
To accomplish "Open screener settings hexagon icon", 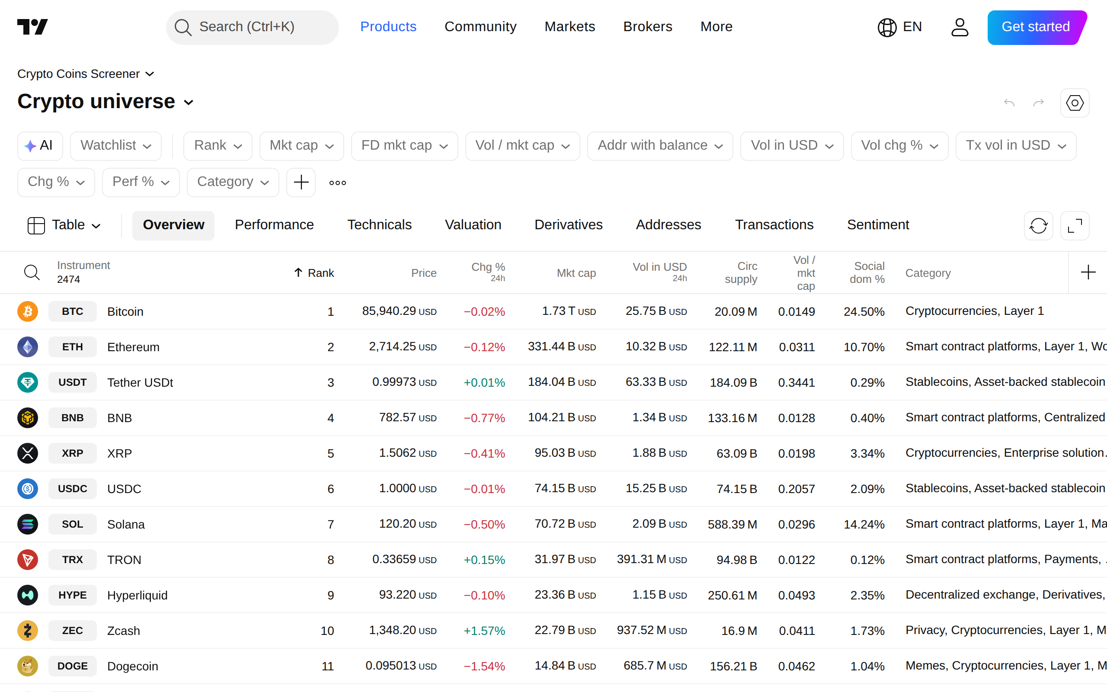I will tap(1075, 103).
